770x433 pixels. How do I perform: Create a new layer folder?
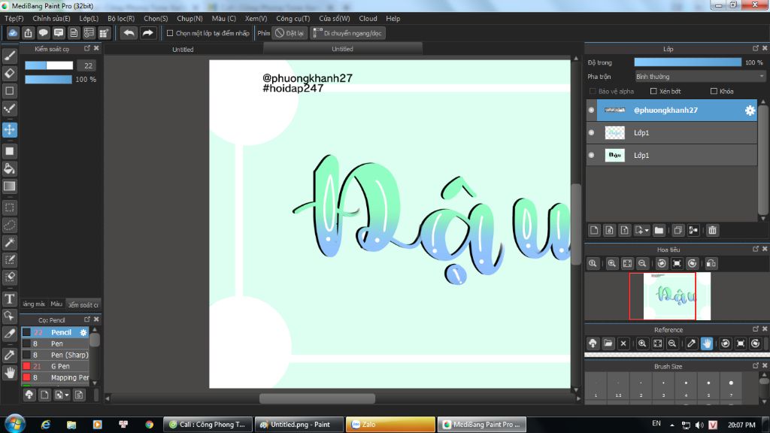pos(659,230)
